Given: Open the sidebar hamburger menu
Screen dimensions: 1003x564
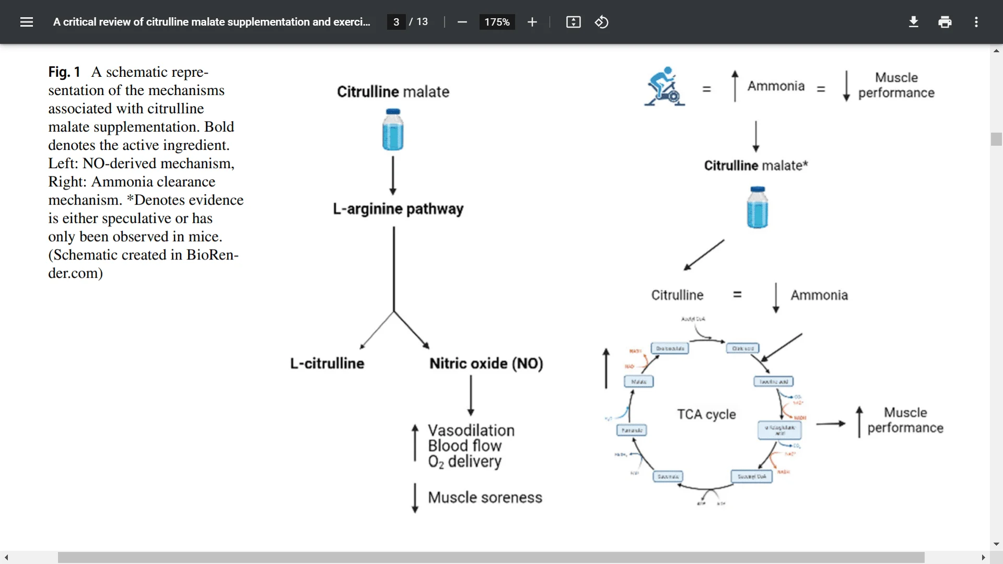Looking at the screenshot, I should click(x=27, y=22).
